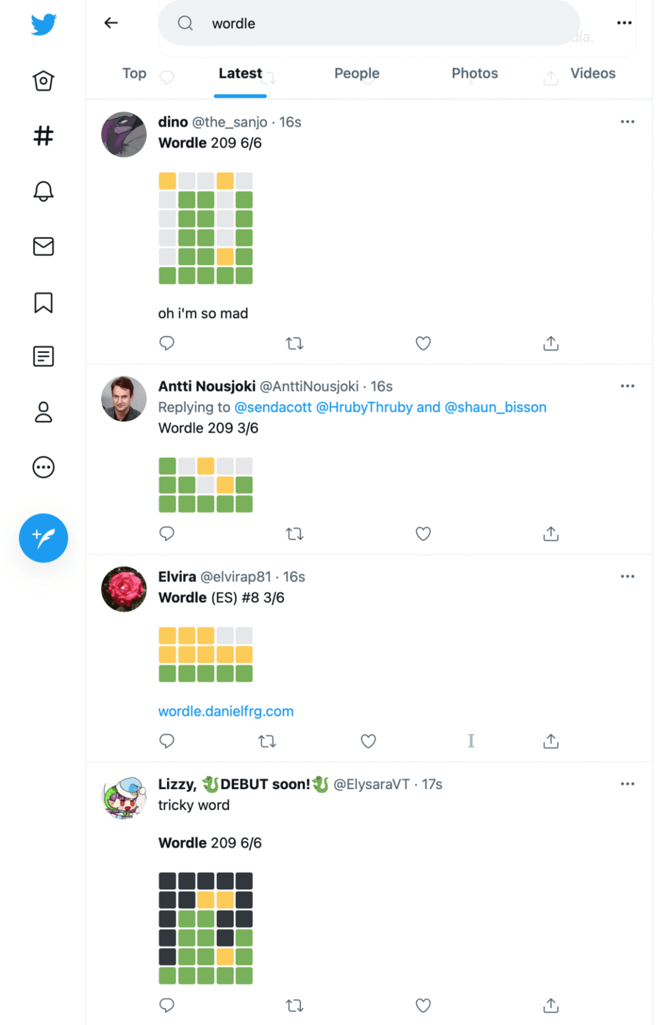Open Bookmarks in the sidebar
The image size is (668, 1025).
(x=43, y=303)
